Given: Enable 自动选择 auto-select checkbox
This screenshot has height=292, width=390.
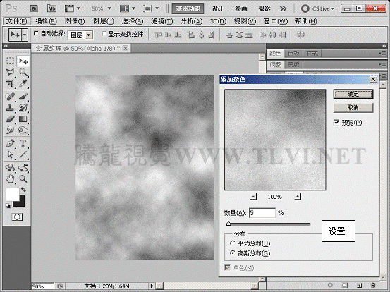Looking at the screenshot, I should 36,33.
